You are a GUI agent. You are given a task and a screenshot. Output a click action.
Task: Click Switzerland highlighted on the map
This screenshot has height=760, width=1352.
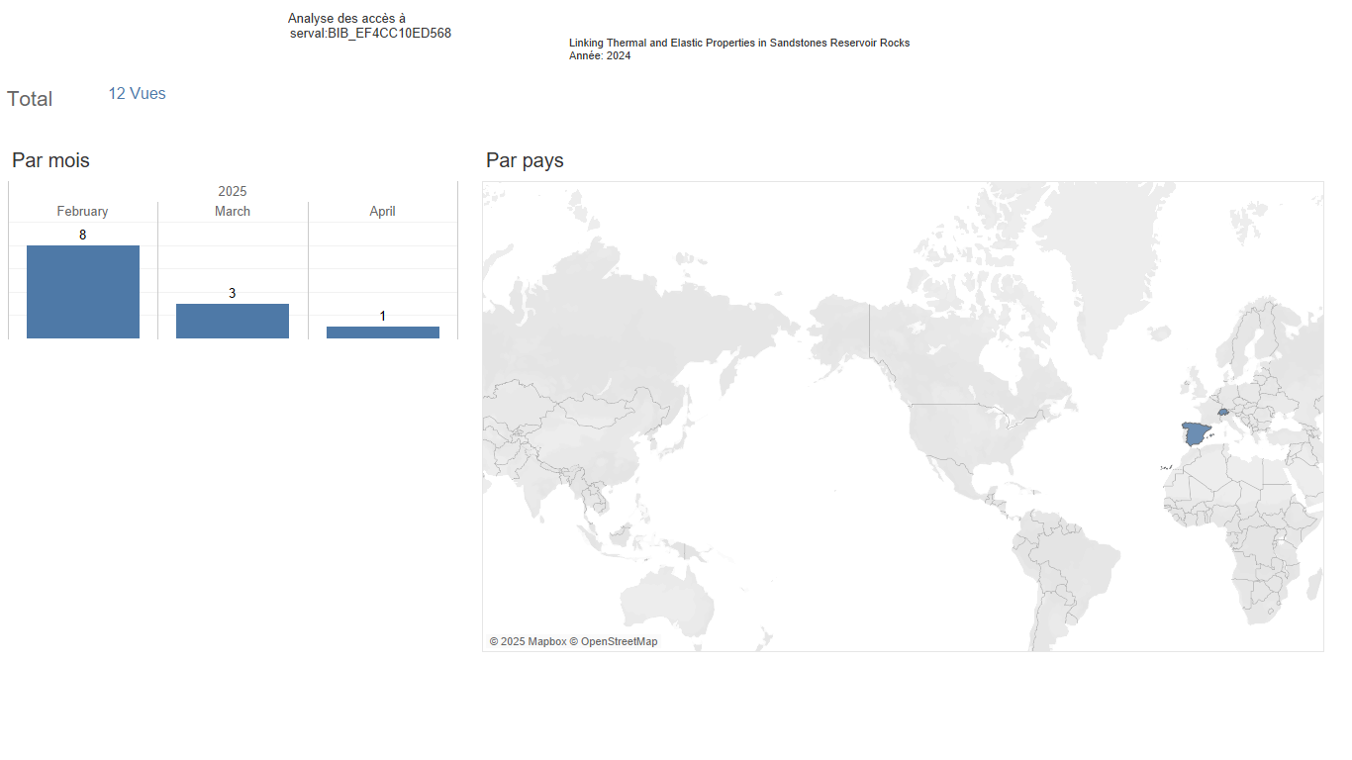[1223, 412]
